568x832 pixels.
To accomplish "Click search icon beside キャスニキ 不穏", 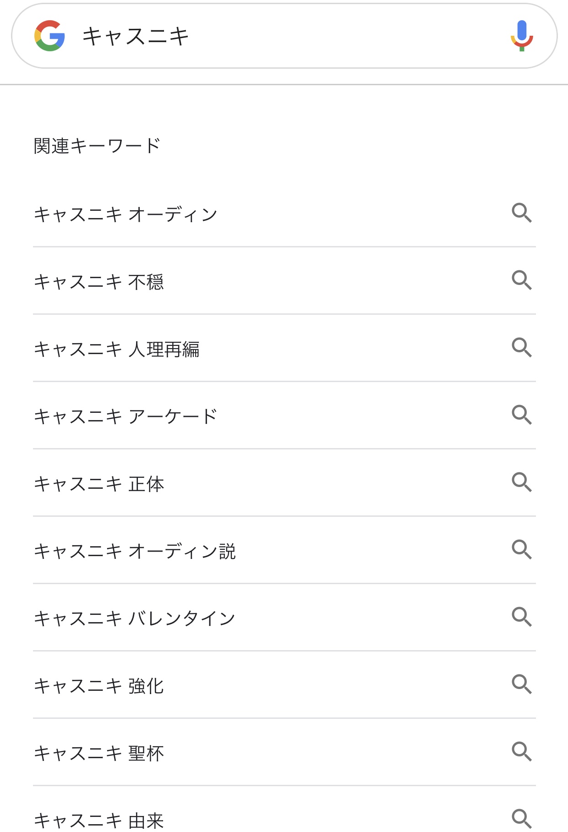I will [x=522, y=280].
